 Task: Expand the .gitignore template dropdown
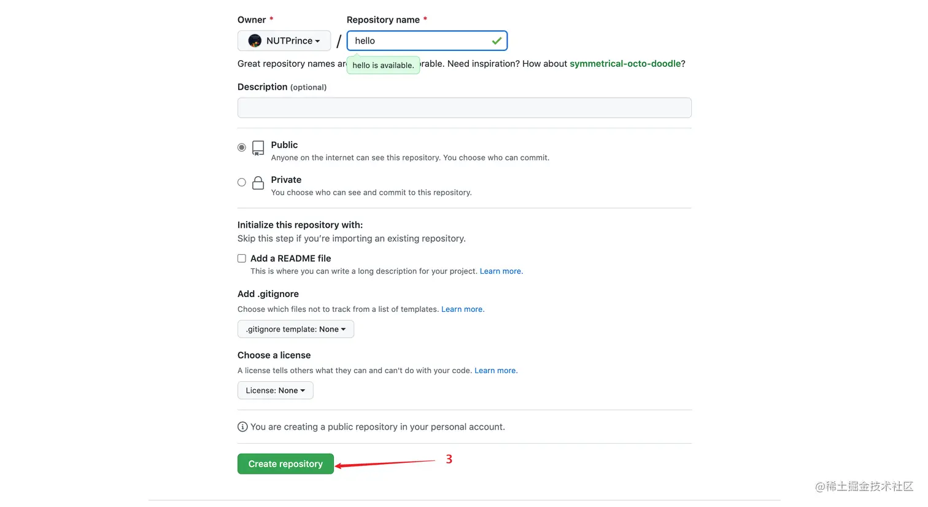[296, 330]
